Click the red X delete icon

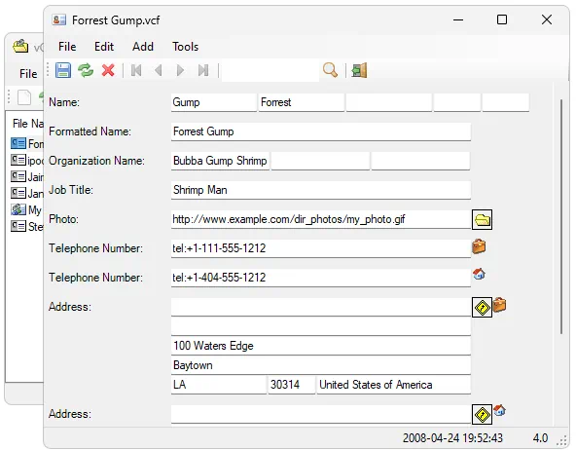[x=108, y=70]
